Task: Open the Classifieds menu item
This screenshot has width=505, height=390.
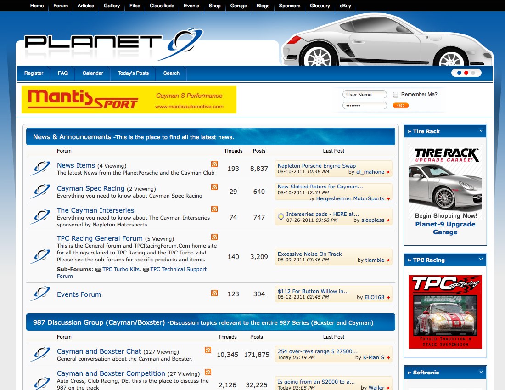Action: (162, 6)
